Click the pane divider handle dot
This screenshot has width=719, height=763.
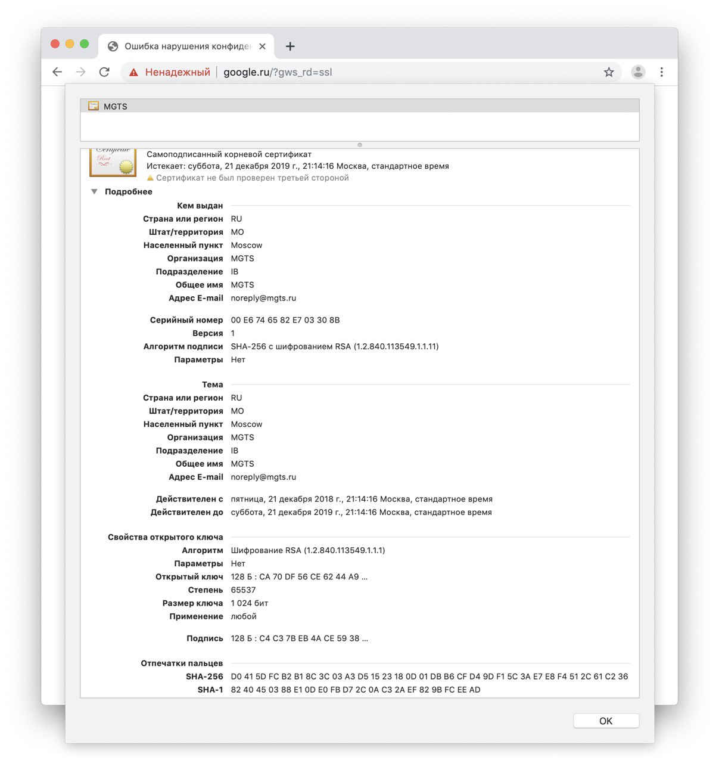click(x=360, y=145)
